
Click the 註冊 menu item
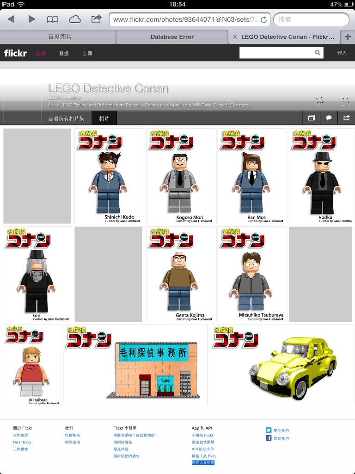click(x=41, y=54)
